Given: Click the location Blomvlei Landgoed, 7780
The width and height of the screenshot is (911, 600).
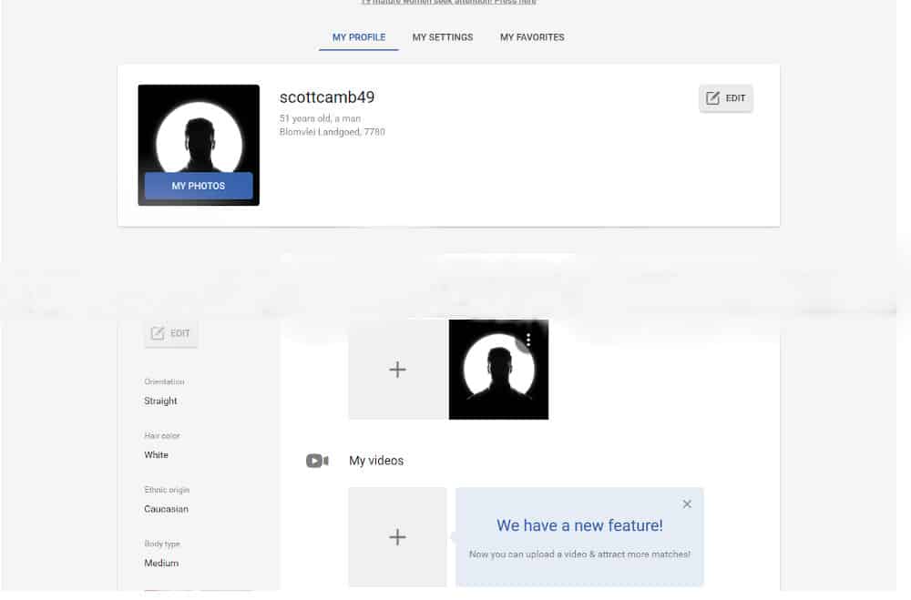Looking at the screenshot, I should [x=333, y=132].
